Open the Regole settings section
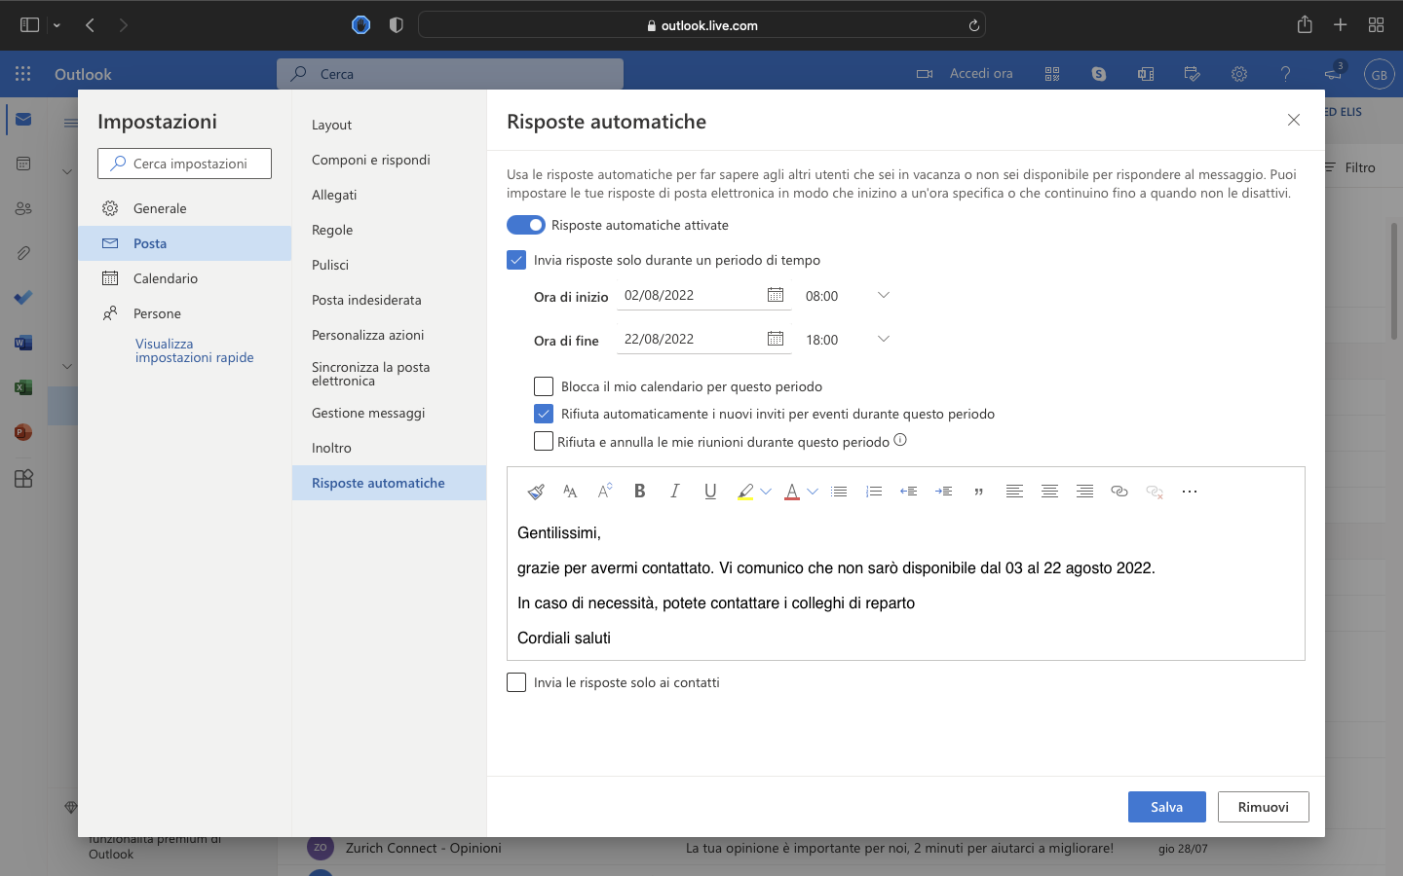 tap(332, 230)
